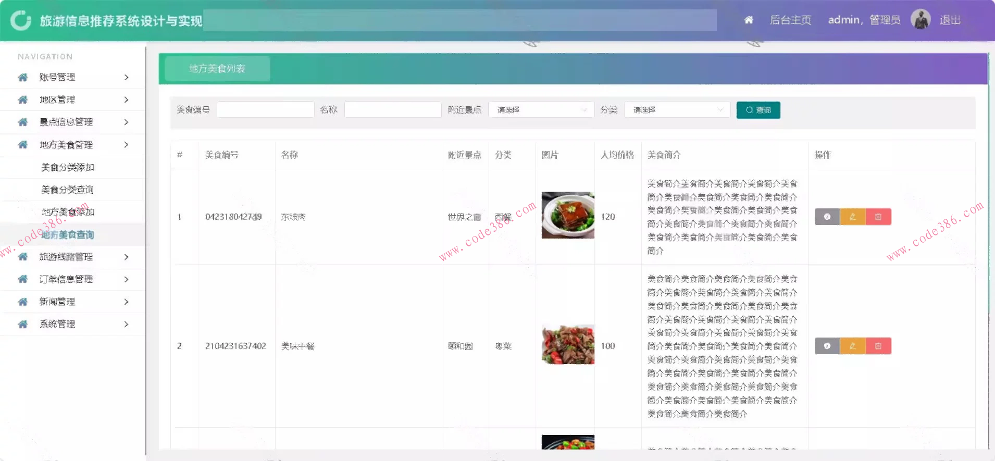Focus the 美食编号 input field
Image resolution: width=995 pixels, height=461 pixels.
pos(265,109)
